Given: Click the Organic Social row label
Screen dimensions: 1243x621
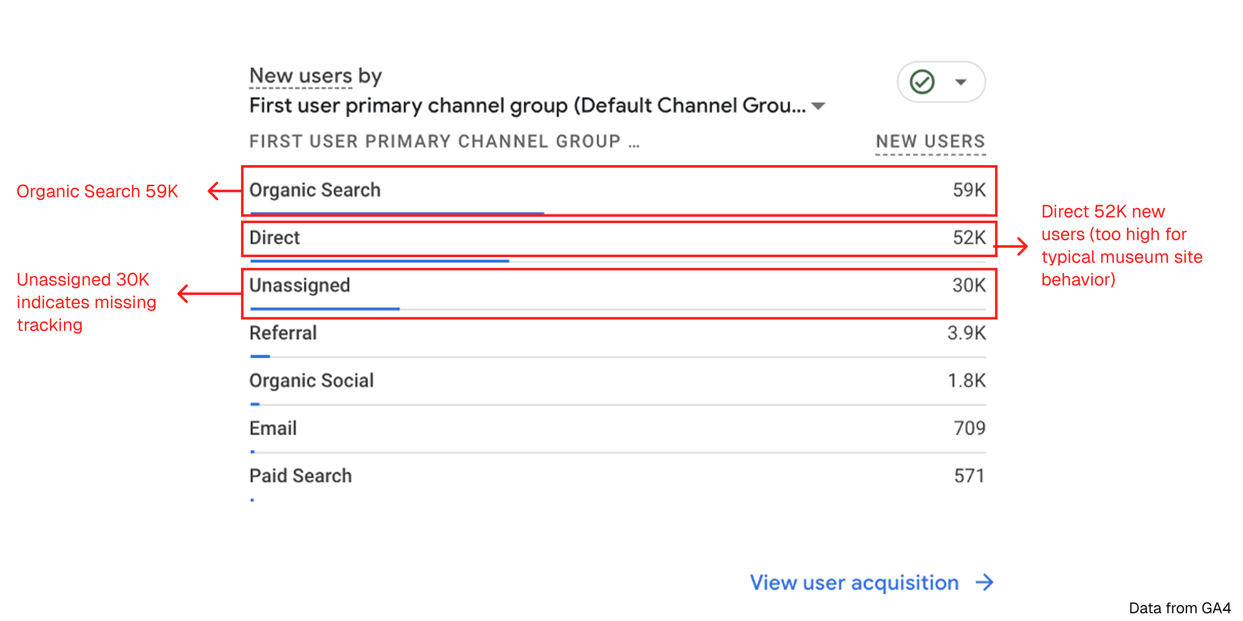Looking at the screenshot, I should point(312,381).
